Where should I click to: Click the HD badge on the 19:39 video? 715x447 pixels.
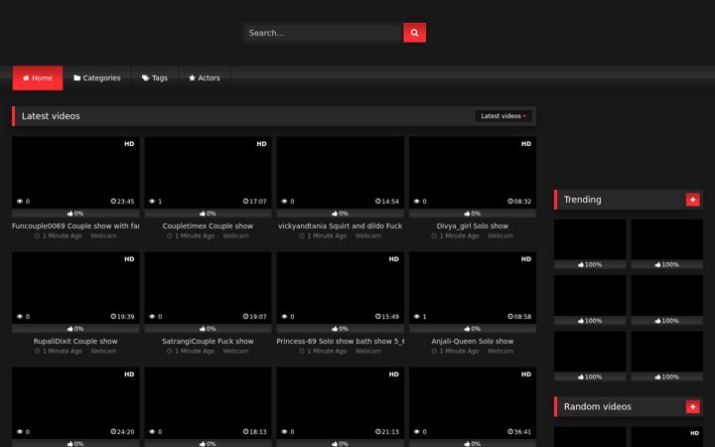tap(129, 259)
